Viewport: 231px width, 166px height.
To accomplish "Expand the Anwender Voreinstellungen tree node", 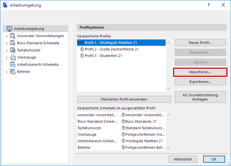I will (6, 36).
